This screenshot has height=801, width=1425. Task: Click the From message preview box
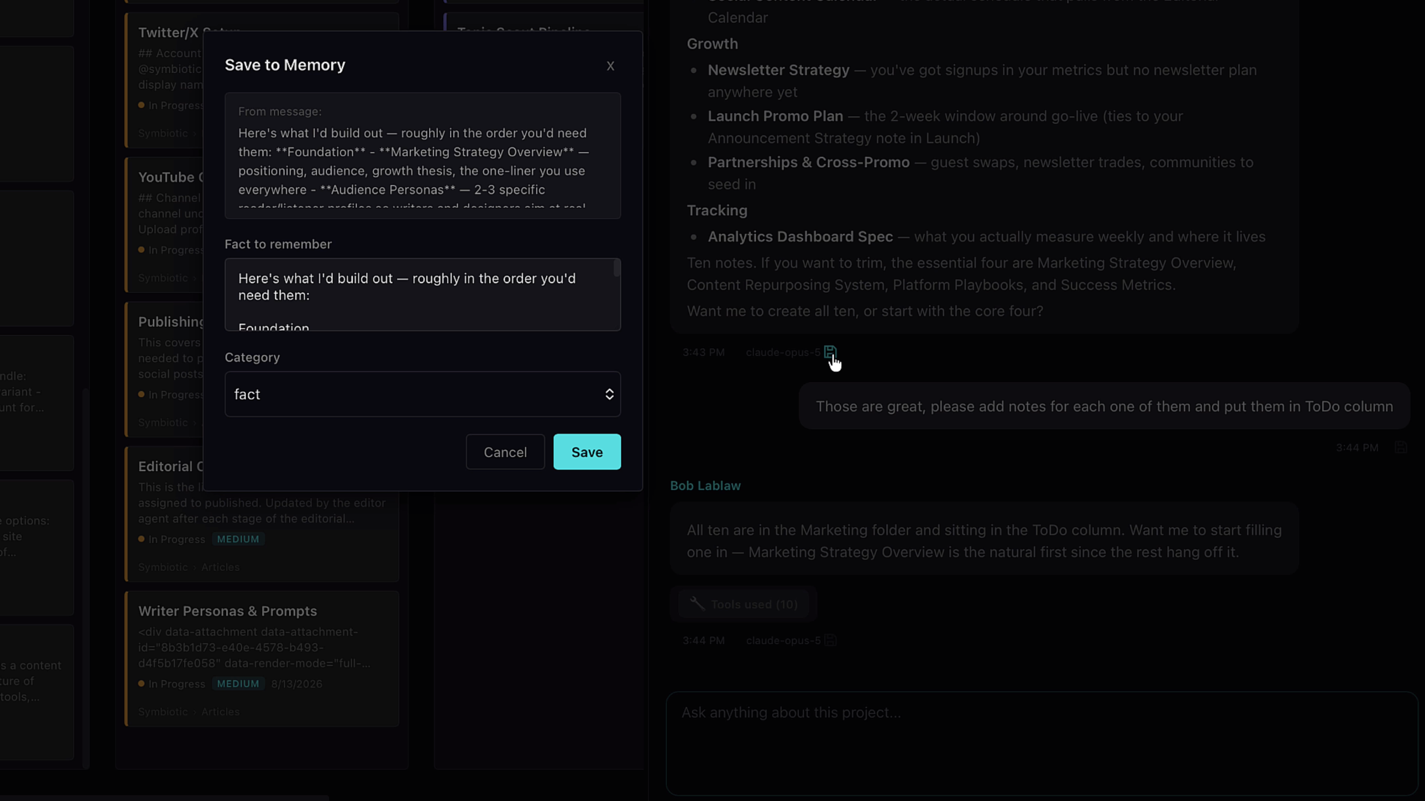pyautogui.click(x=423, y=156)
